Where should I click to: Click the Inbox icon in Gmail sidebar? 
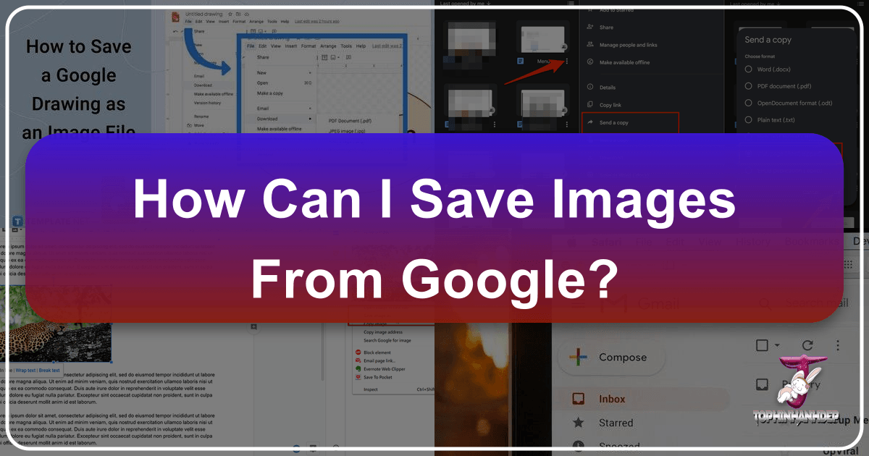pos(579,397)
